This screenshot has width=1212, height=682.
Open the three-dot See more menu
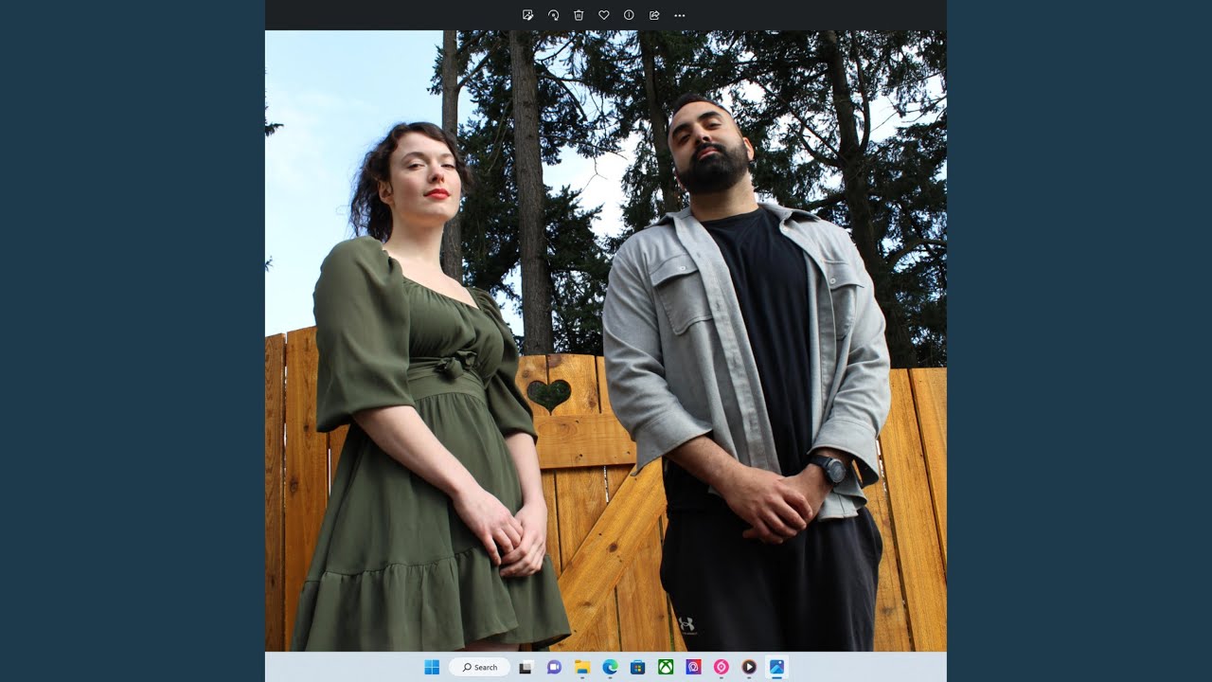(x=679, y=15)
